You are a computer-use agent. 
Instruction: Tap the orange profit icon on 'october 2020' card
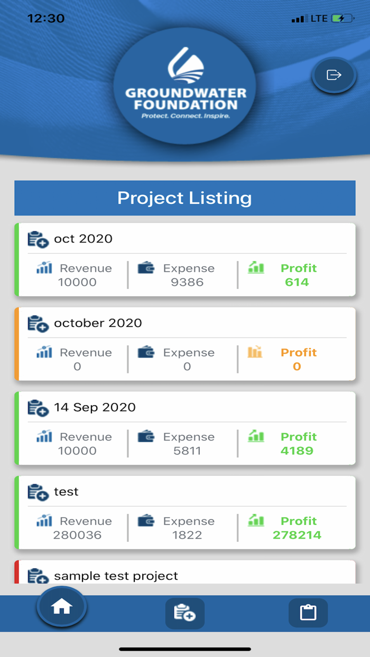pos(256,352)
